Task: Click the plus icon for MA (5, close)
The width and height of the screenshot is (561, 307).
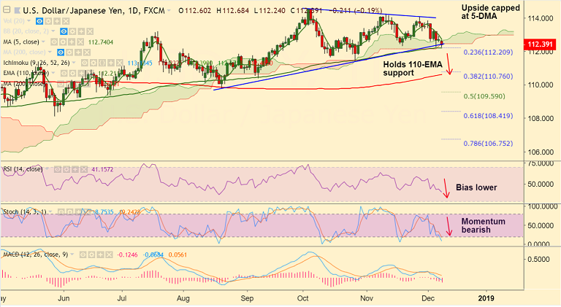Action: click(72, 42)
